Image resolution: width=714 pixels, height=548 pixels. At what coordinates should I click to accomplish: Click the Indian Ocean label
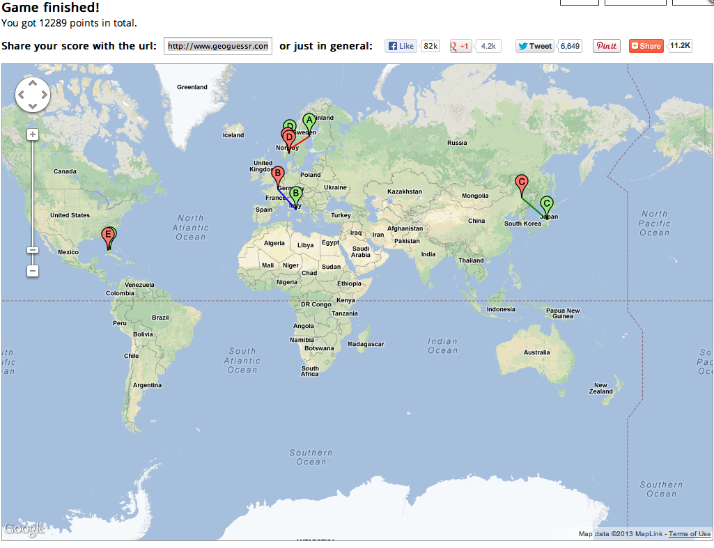tap(442, 345)
